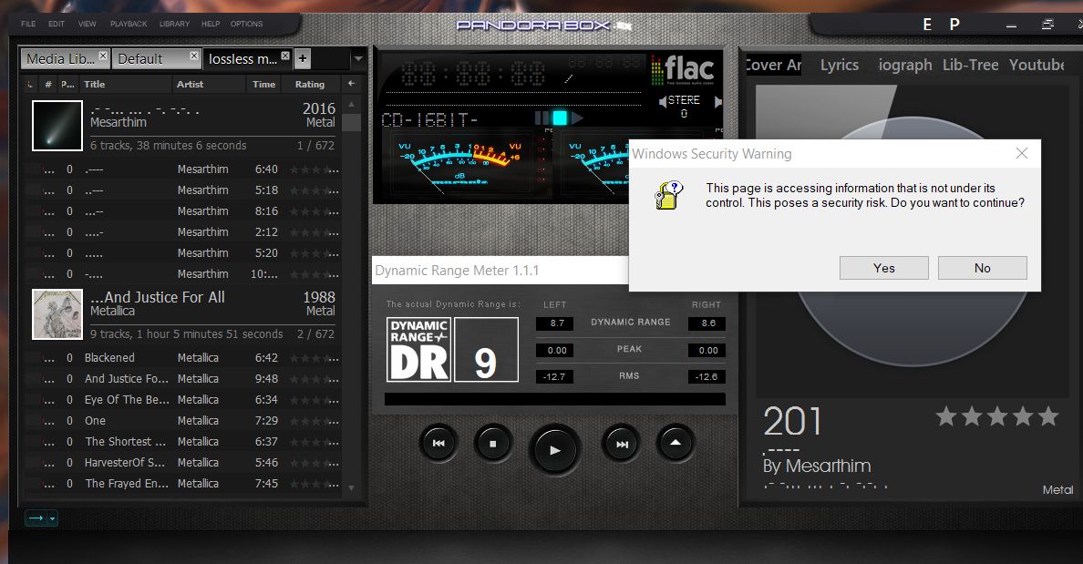Select the Blackened track row
Screen dimensions: 1083x564
coord(182,358)
